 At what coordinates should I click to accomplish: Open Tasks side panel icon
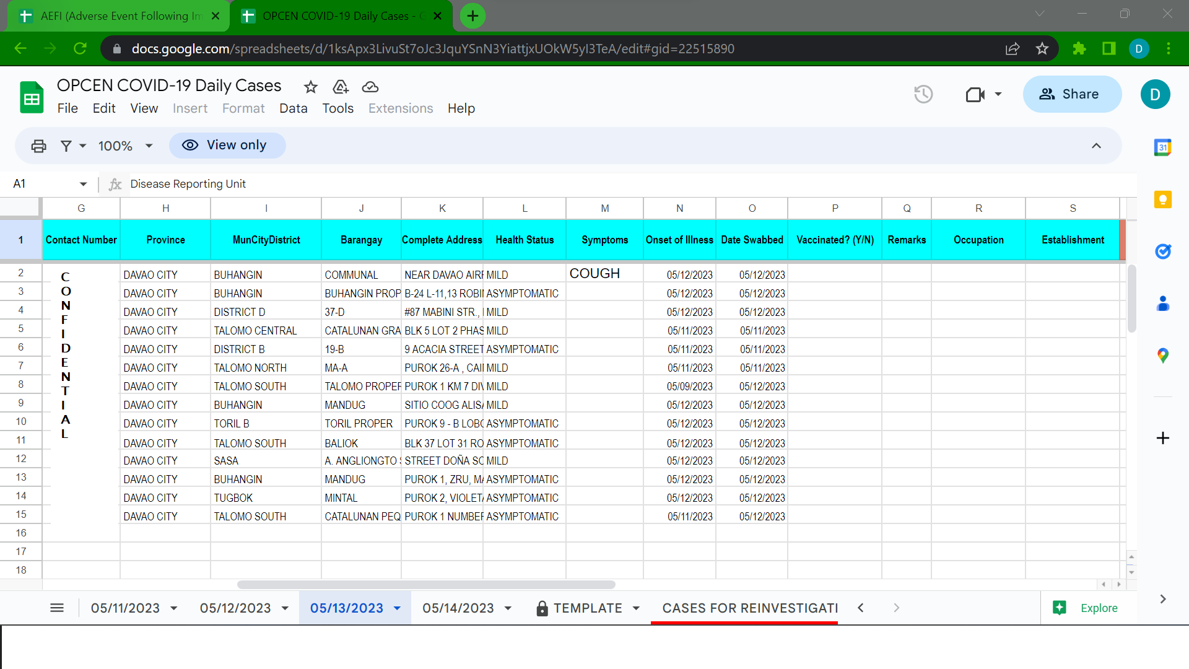[1162, 251]
